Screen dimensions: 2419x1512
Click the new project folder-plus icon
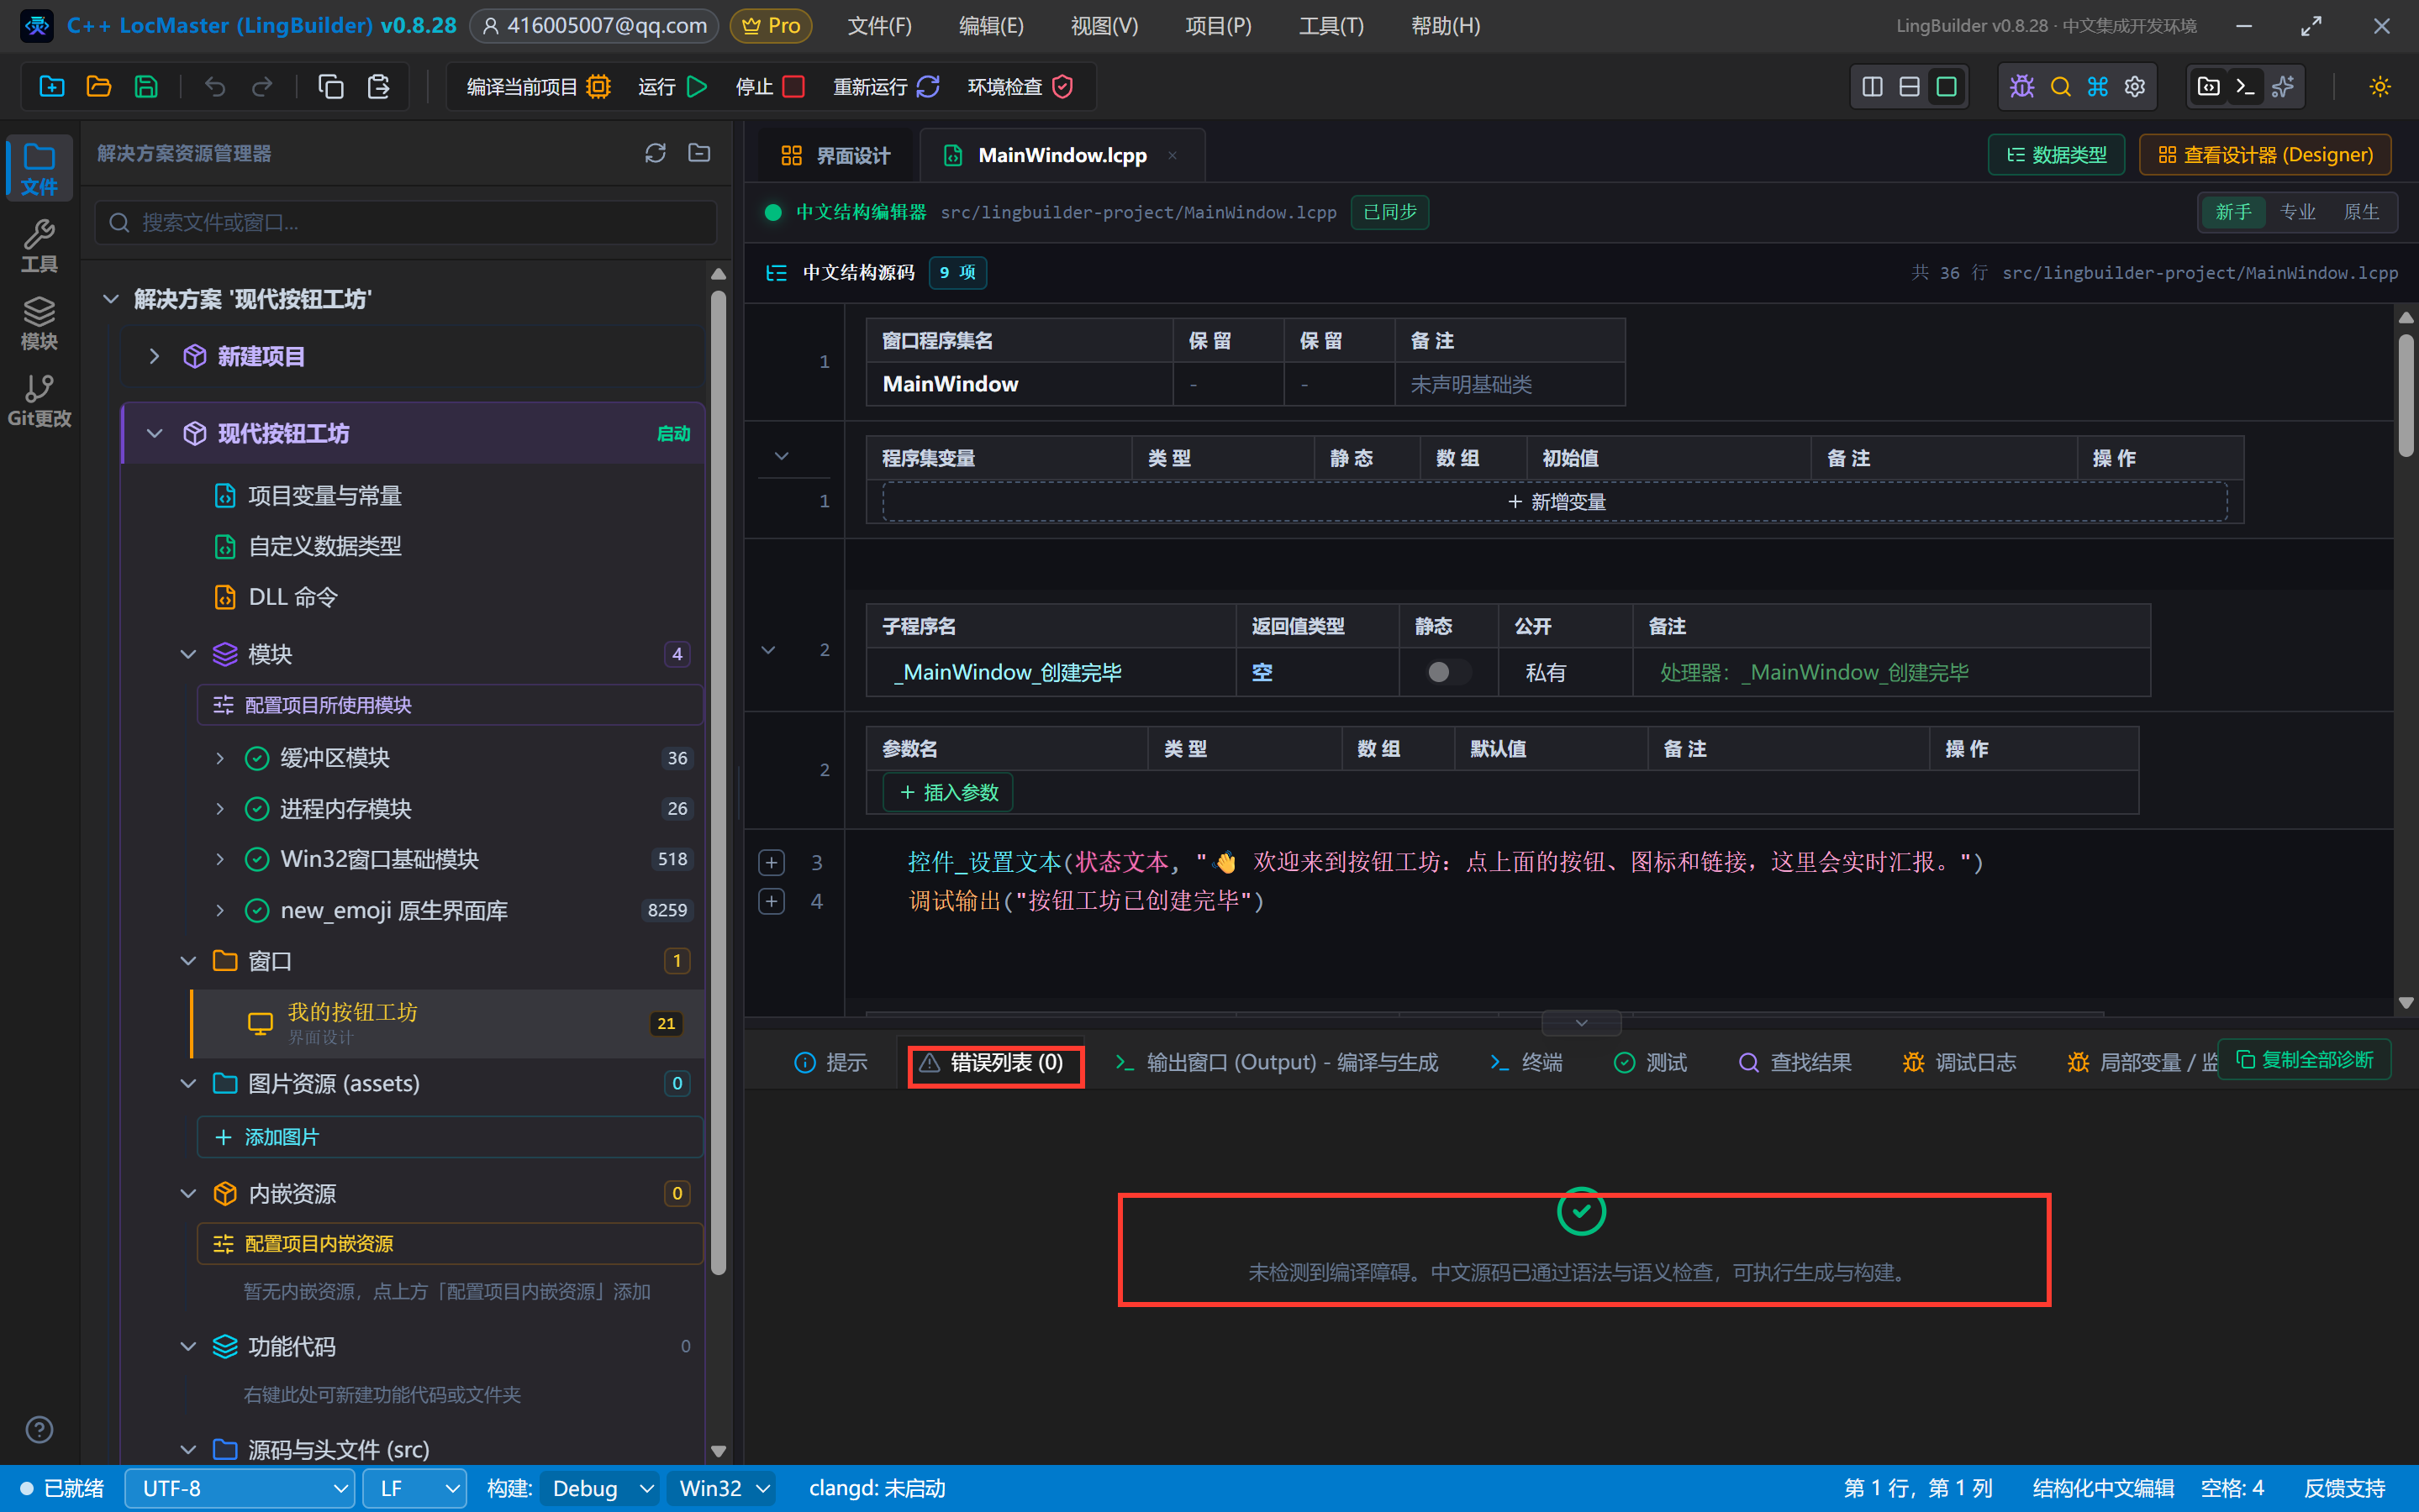[x=52, y=87]
